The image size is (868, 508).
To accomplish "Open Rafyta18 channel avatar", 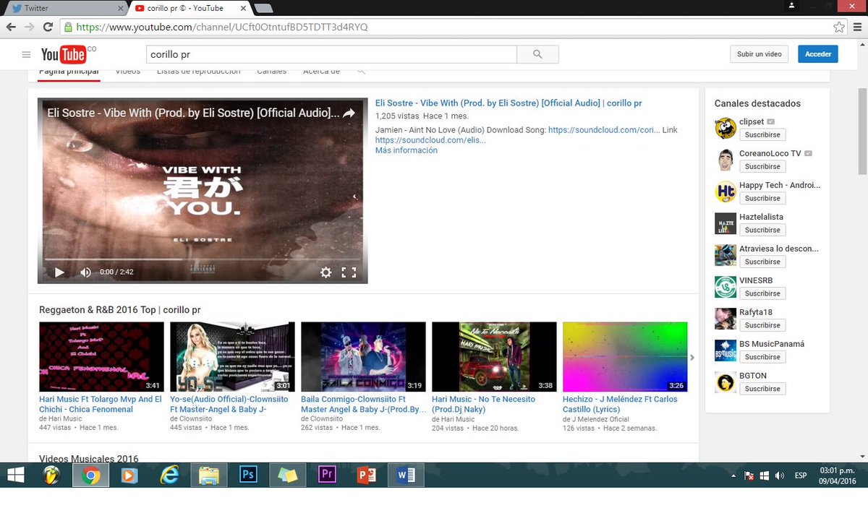I will pyautogui.click(x=726, y=319).
